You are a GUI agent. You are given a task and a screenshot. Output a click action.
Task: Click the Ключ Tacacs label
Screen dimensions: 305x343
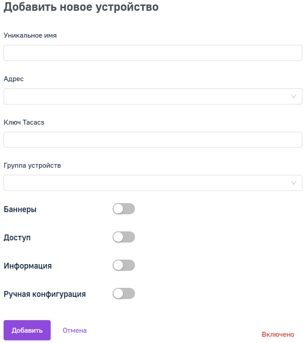point(24,122)
